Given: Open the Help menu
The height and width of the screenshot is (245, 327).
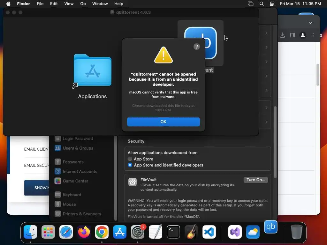Looking at the screenshot, I should (x=119, y=4).
